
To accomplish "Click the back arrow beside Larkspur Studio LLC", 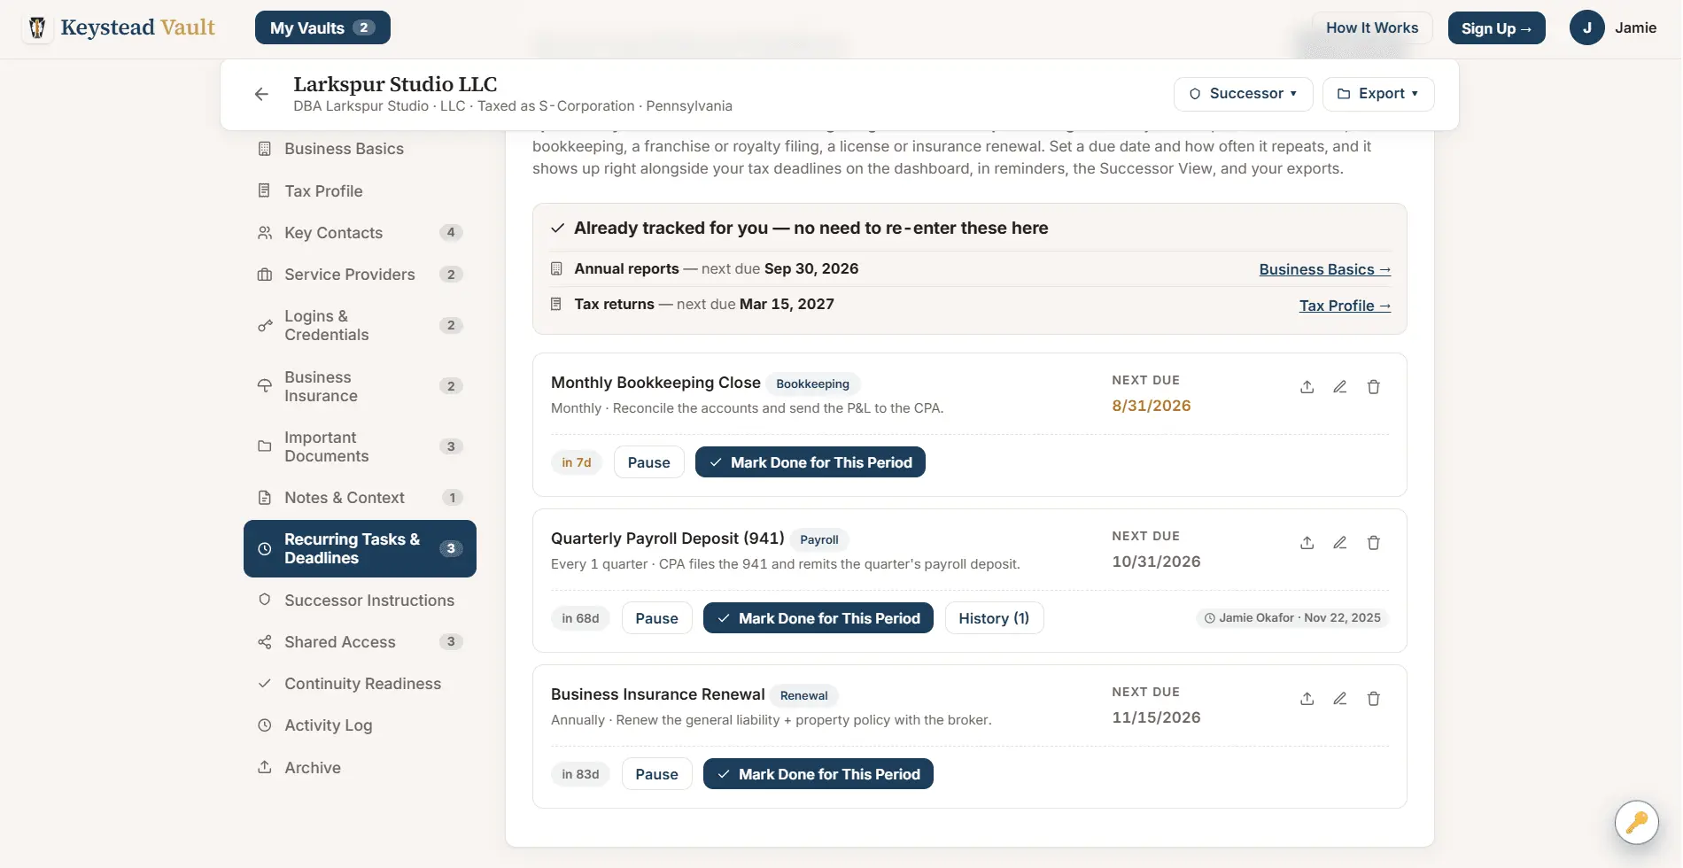I will click(261, 94).
